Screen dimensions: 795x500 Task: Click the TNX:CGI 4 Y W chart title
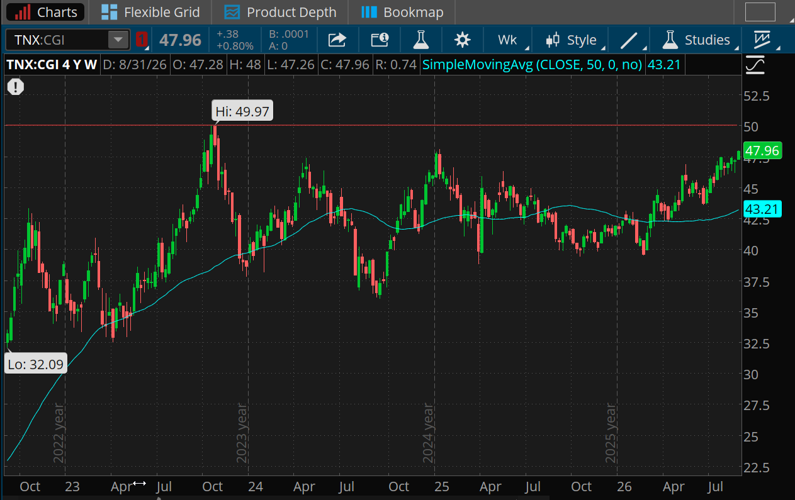(x=52, y=64)
